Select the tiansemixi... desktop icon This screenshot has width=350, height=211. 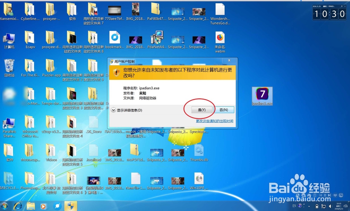click(x=9, y=12)
